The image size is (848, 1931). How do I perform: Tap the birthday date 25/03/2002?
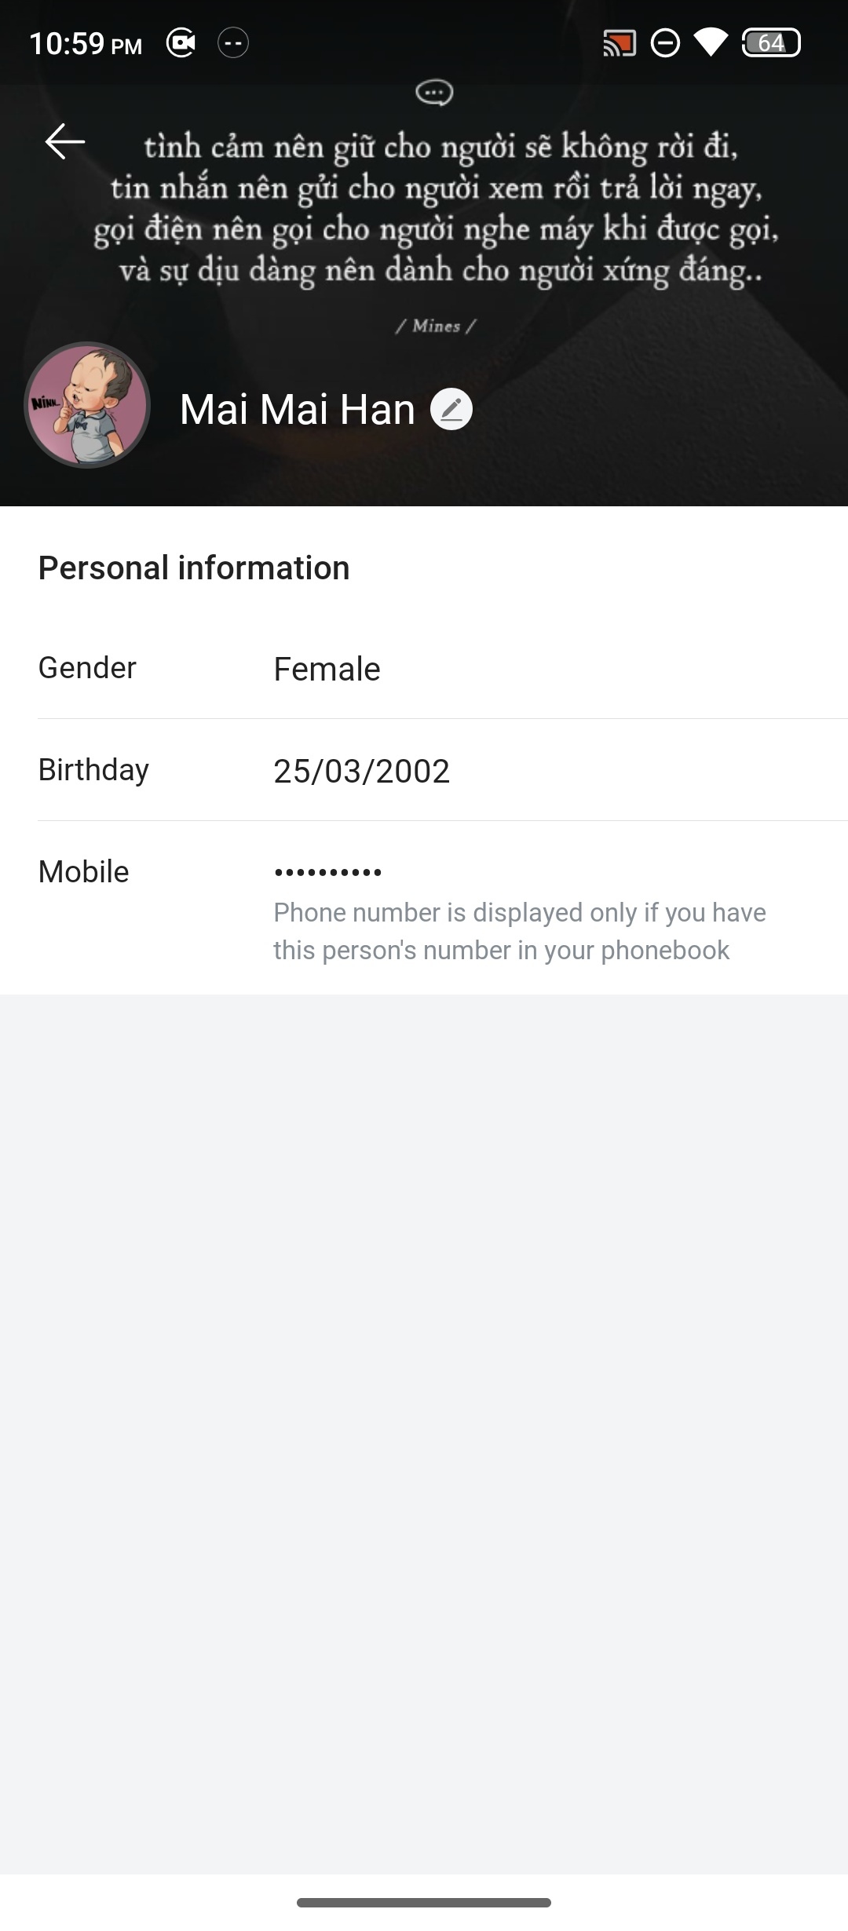pyautogui.click(x=361, y=771)
